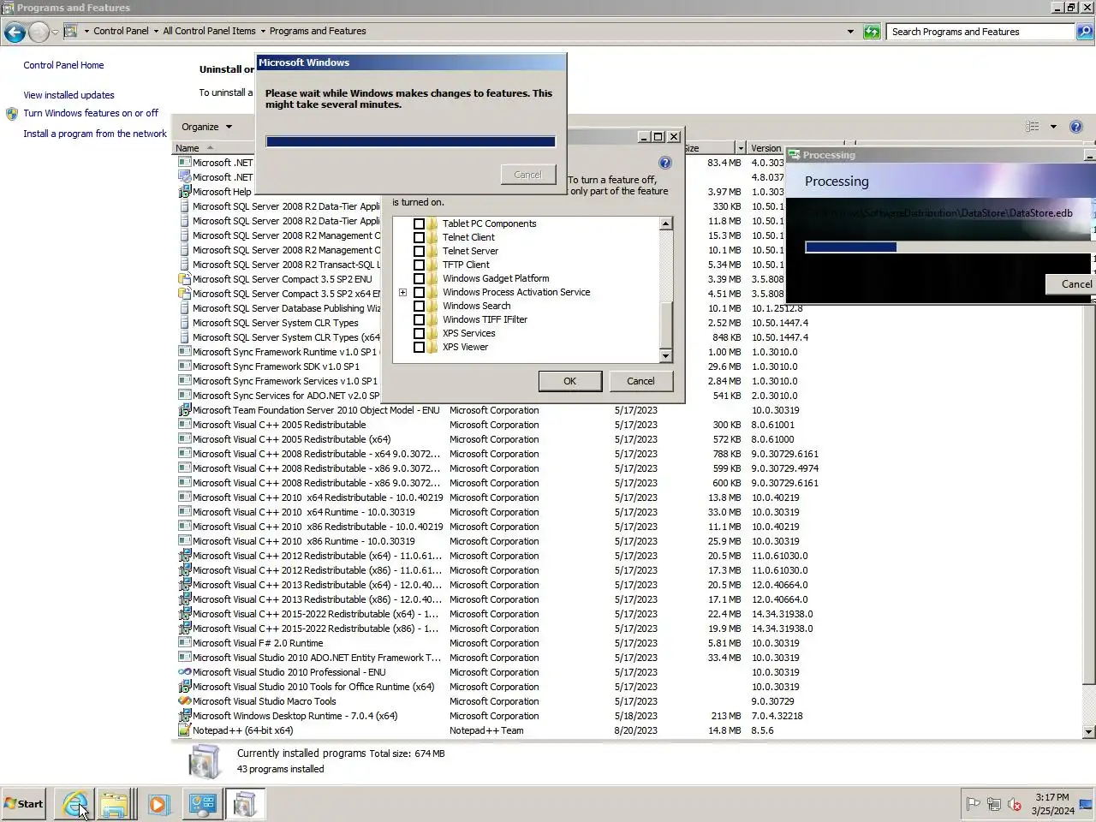This screenshot has height=822, width=1096.
Task: Click Microsoft Windows Desktop Runtime icon
Action: click(184, 716)
